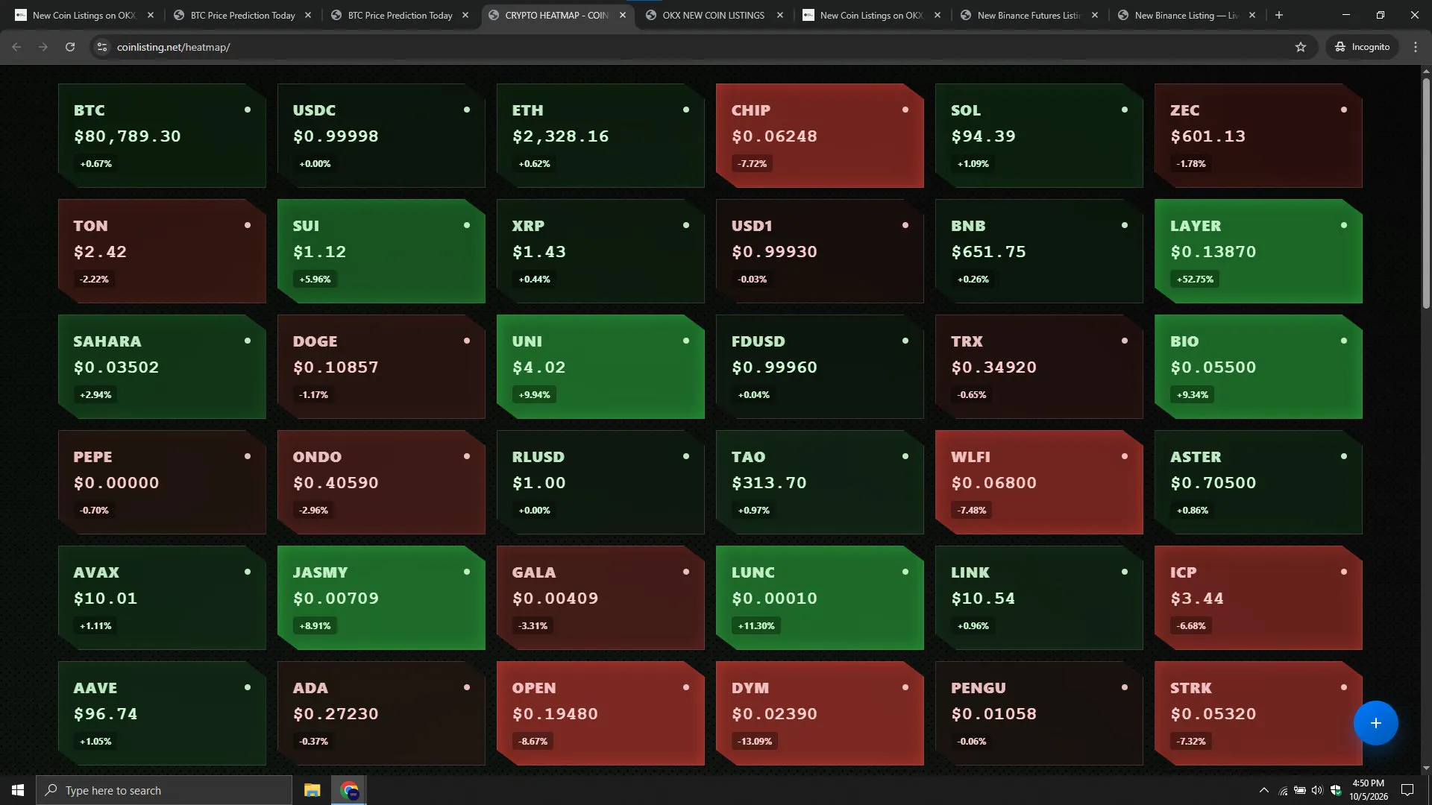Screen dimensions: 1432x805
Task: Click the status dot on the TON card
Action: 248,225
